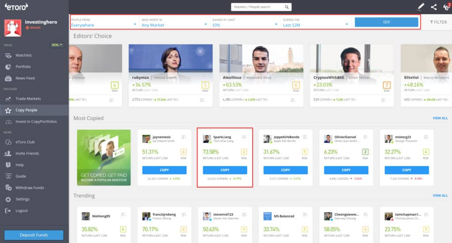Open eToro Club page
452x243 pixels.
pos(25,142)
